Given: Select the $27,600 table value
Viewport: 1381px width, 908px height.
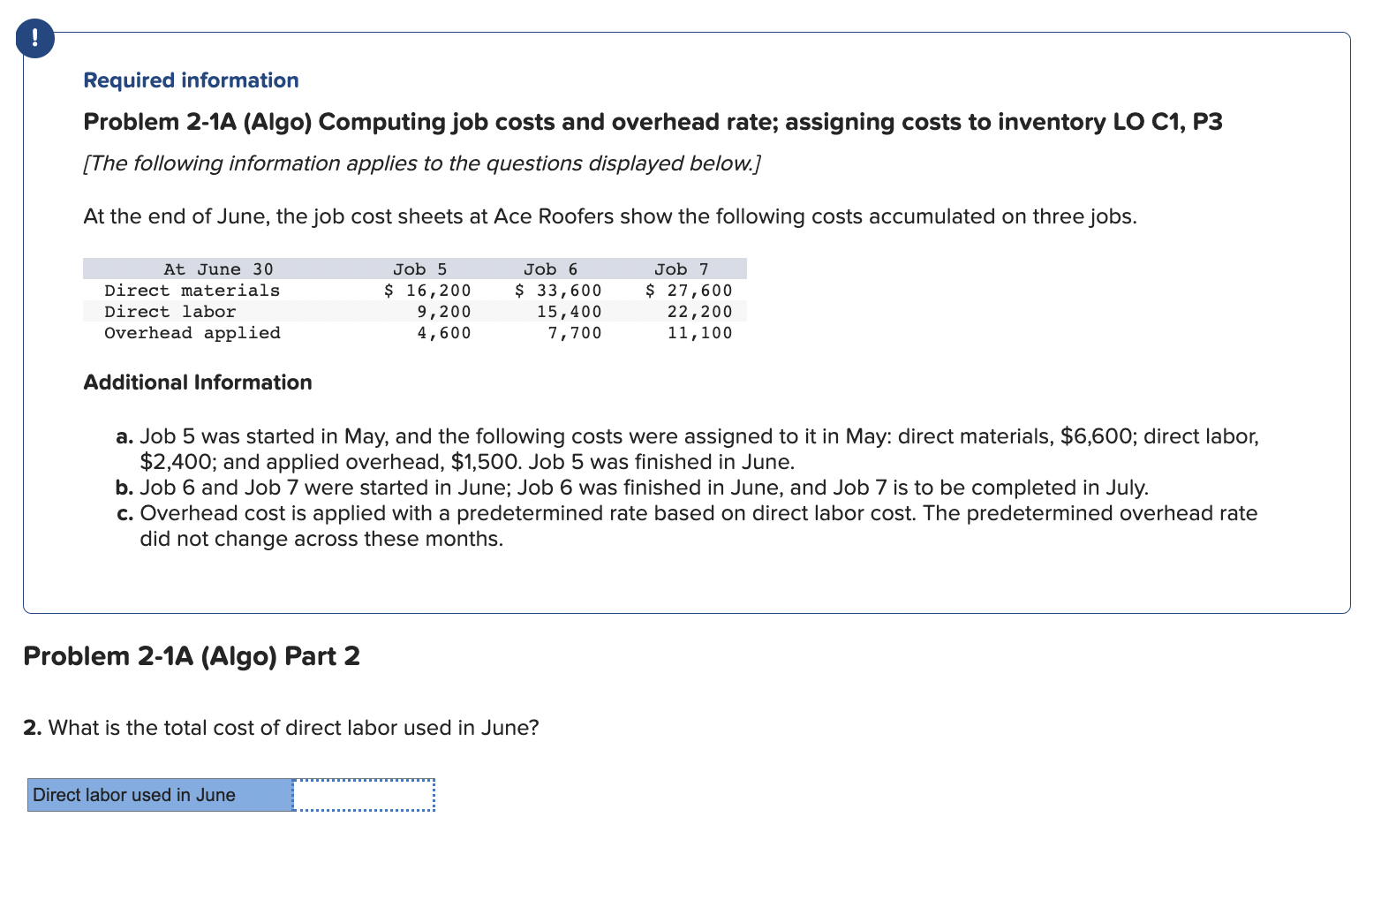Looking at the screenshot, I should pyautogui.click(x=689, y=290).
